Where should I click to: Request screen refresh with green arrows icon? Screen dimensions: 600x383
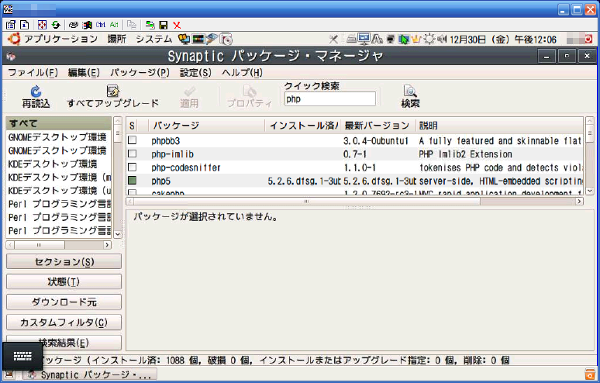click(x=56, y=25)
